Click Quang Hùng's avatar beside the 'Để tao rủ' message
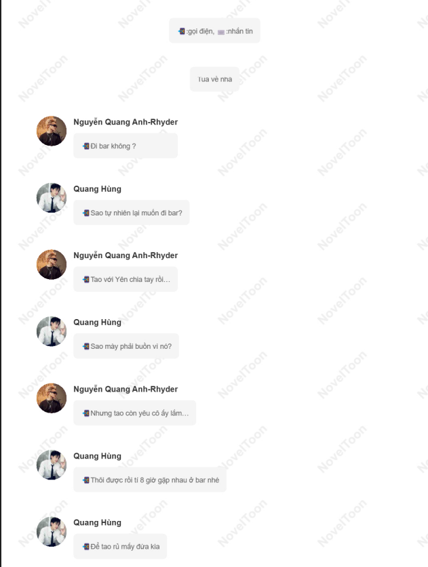The width and height of the screenshot is (428, 567). click(52, 532)
